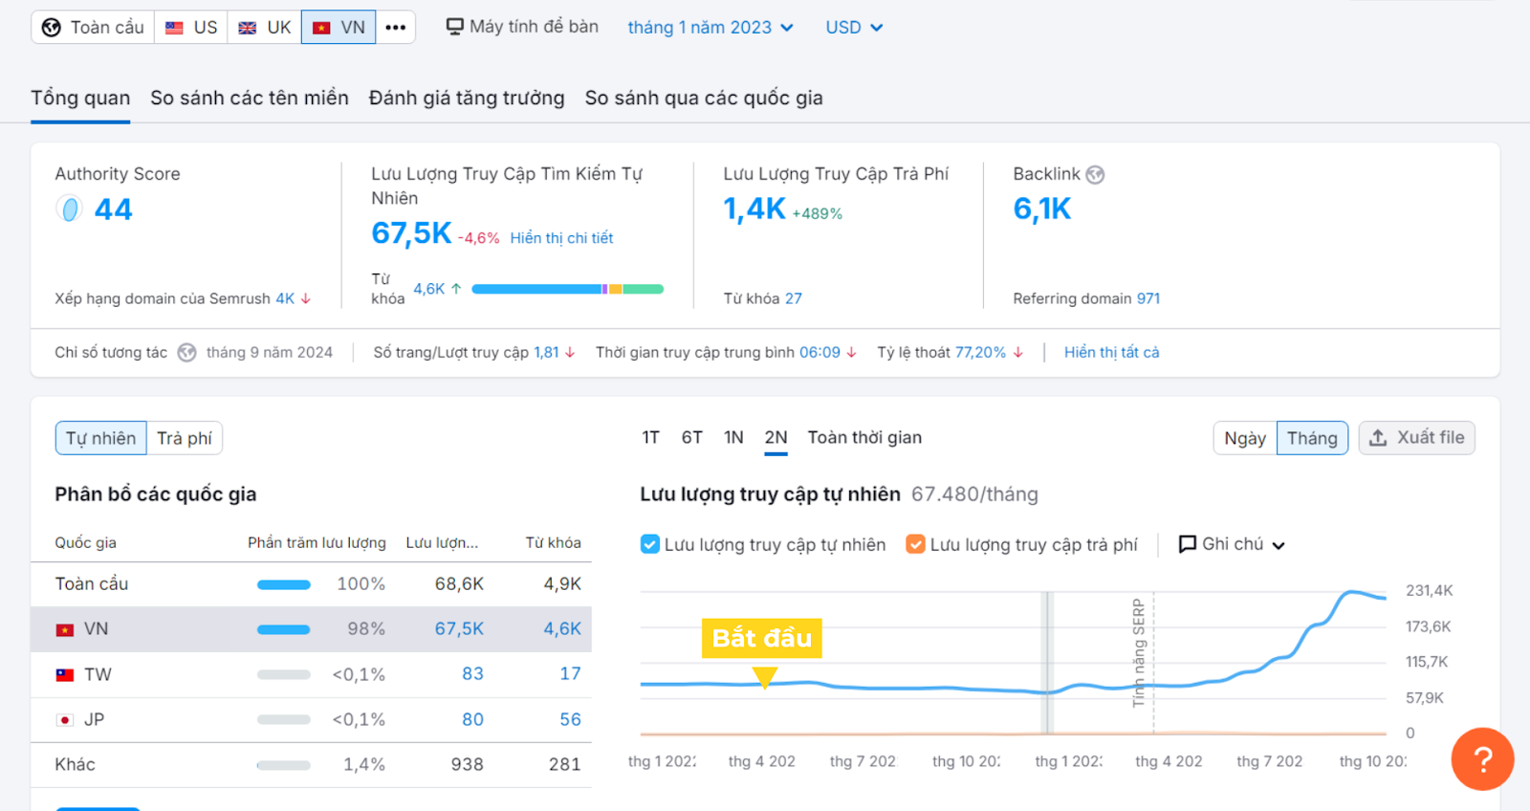Open So sánh qua các quốc gia tab
Viewport: 1530px width, 811px height.
click(x=704, y=98)
